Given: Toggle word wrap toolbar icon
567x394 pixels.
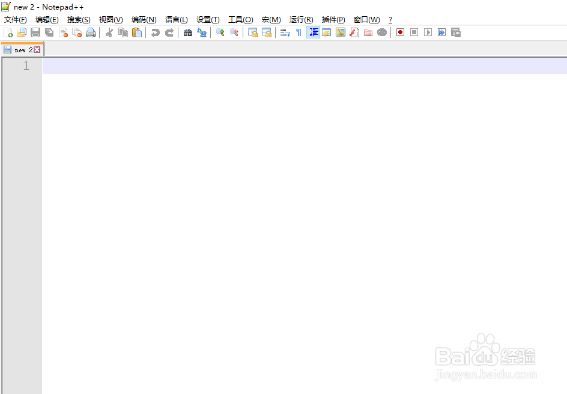Looking at the screenshot, I should click(x=285, y=32).
